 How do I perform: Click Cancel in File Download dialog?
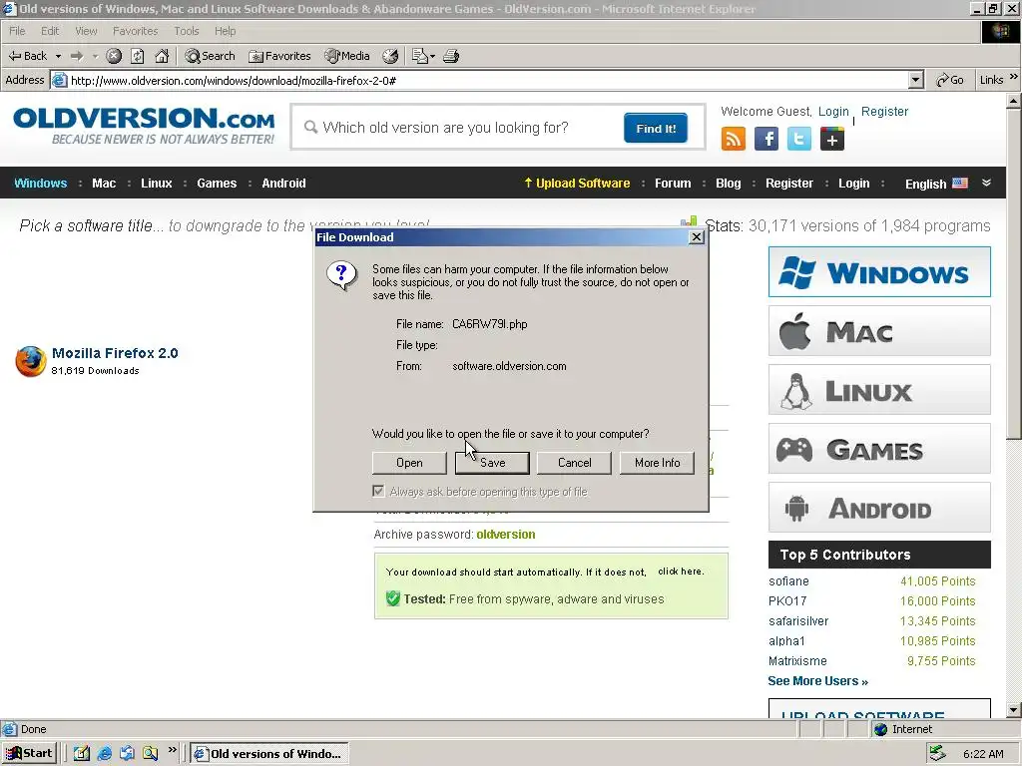point(574,463)
